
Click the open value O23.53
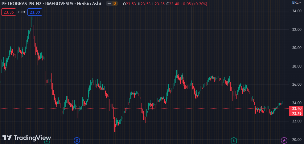pos(129,4)
